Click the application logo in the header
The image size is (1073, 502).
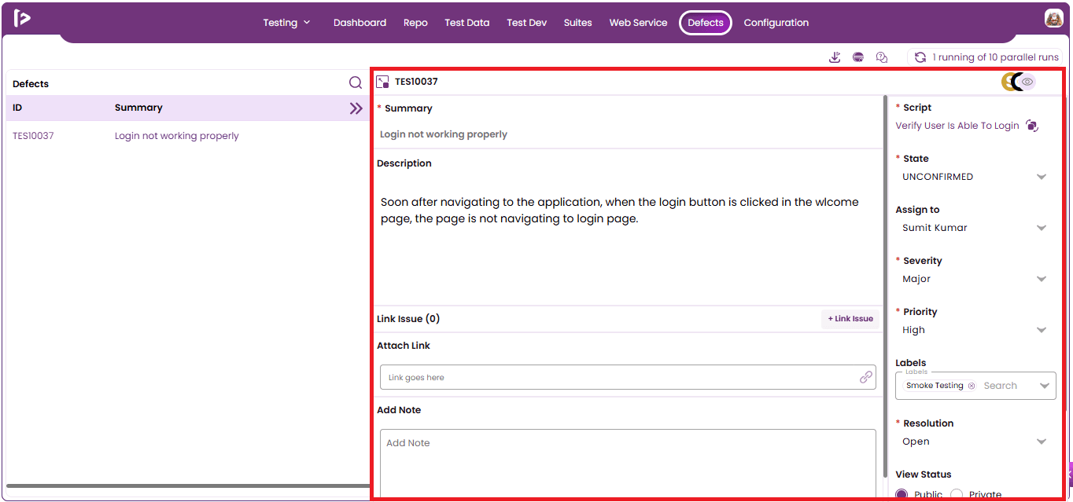click(22, 18)
